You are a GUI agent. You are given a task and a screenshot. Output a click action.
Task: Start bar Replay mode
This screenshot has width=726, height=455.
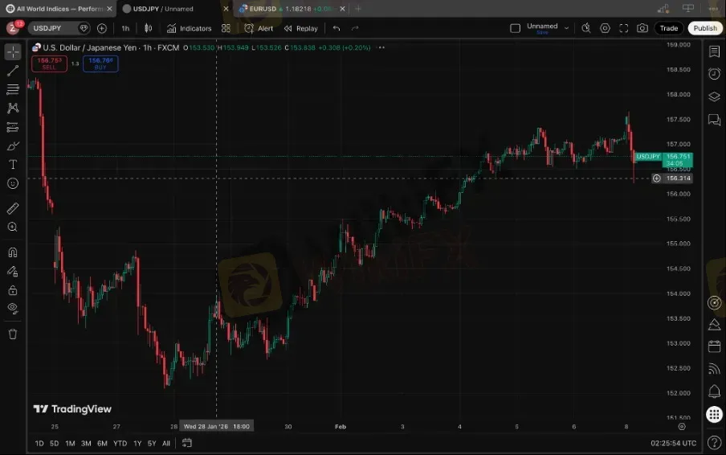[301, 28]
